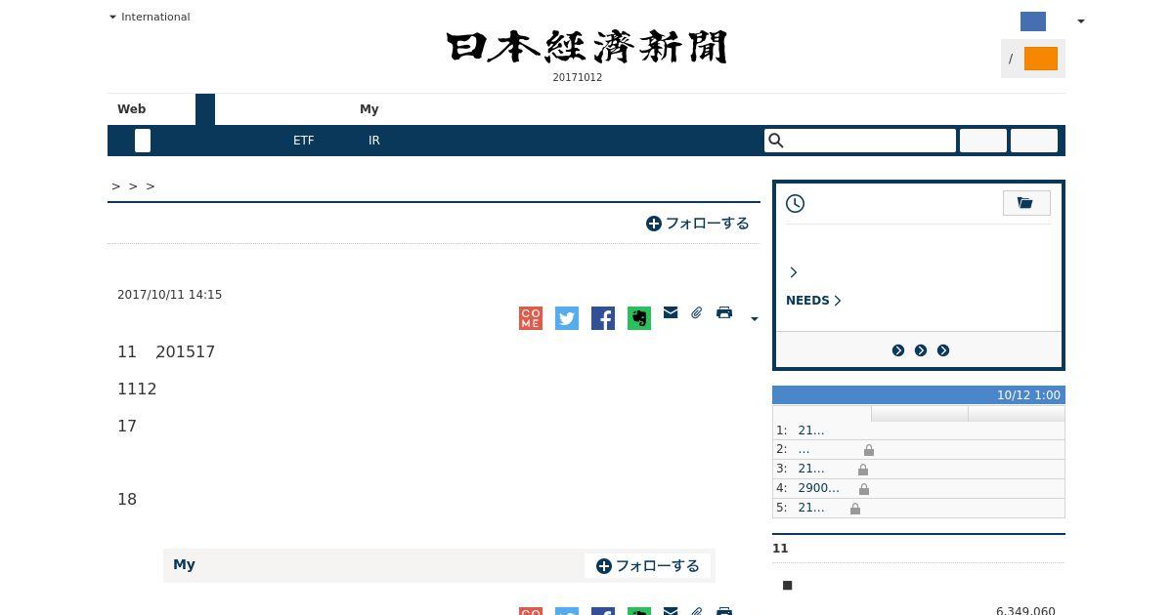Share article via the COME icon above the article
Image resolution: width=1173 pixels, height=615 pixels.
(x=531, y=318)
